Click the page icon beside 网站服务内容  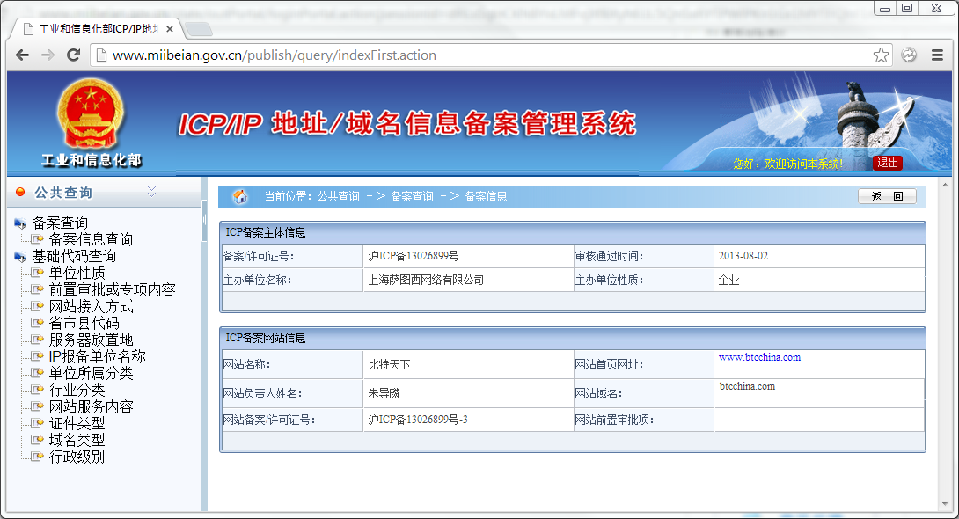(x=37, y=406)
